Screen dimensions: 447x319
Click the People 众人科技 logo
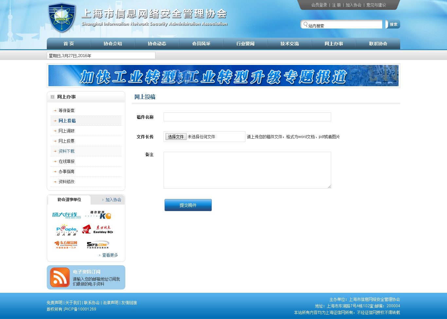pos(66,230)
